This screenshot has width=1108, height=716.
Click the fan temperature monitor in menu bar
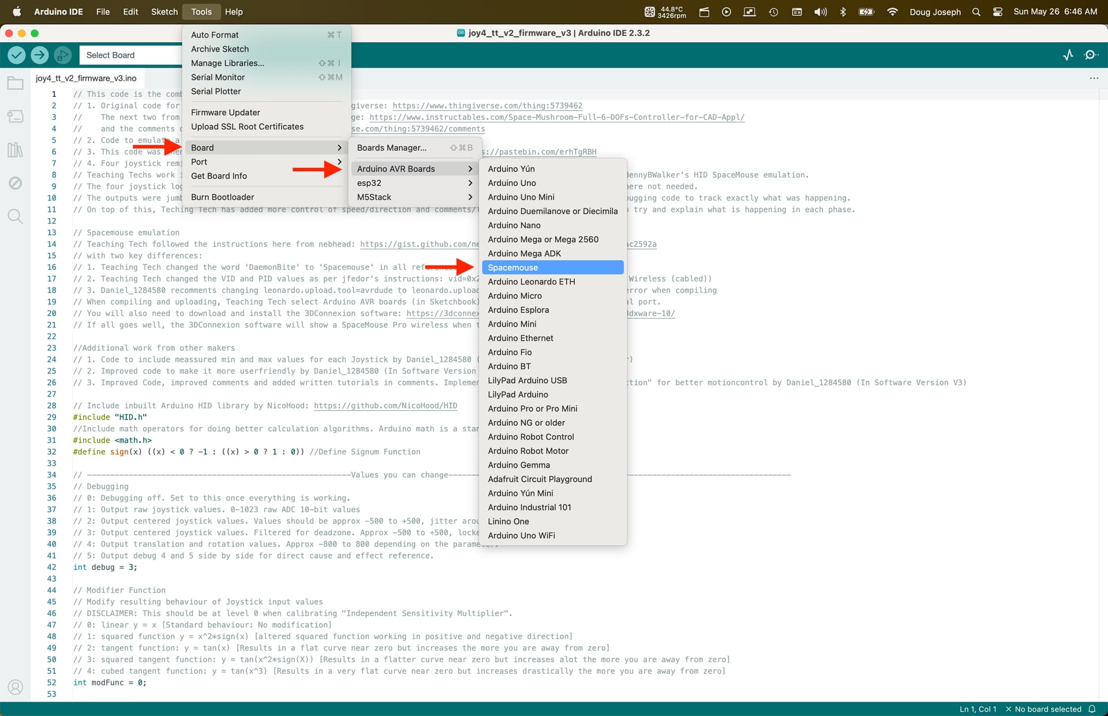click(x=665, y=12)
